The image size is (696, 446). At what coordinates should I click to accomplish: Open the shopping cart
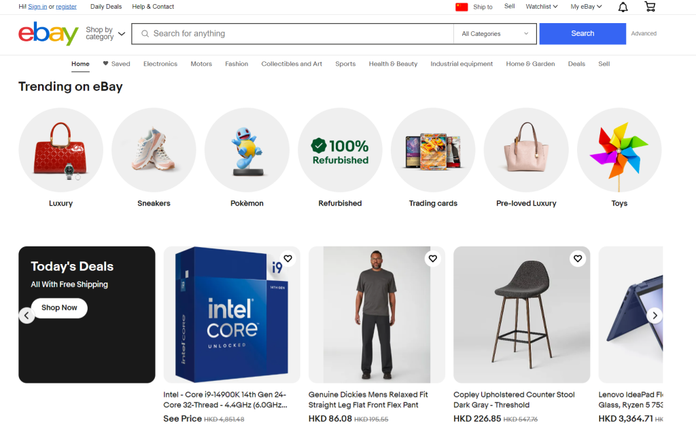(x=650, y=6)
